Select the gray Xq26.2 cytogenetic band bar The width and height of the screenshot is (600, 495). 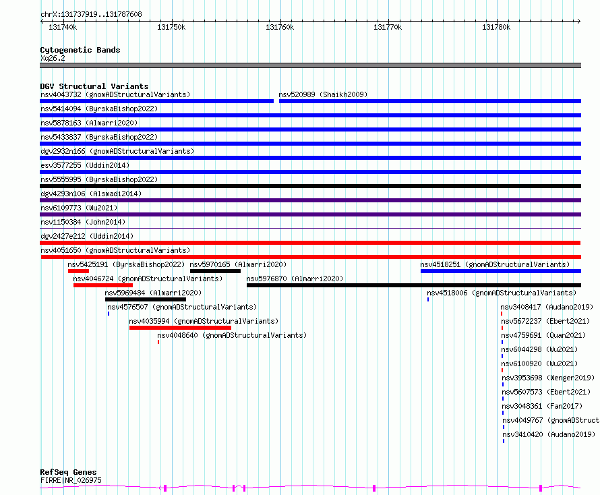click(310, 65)
